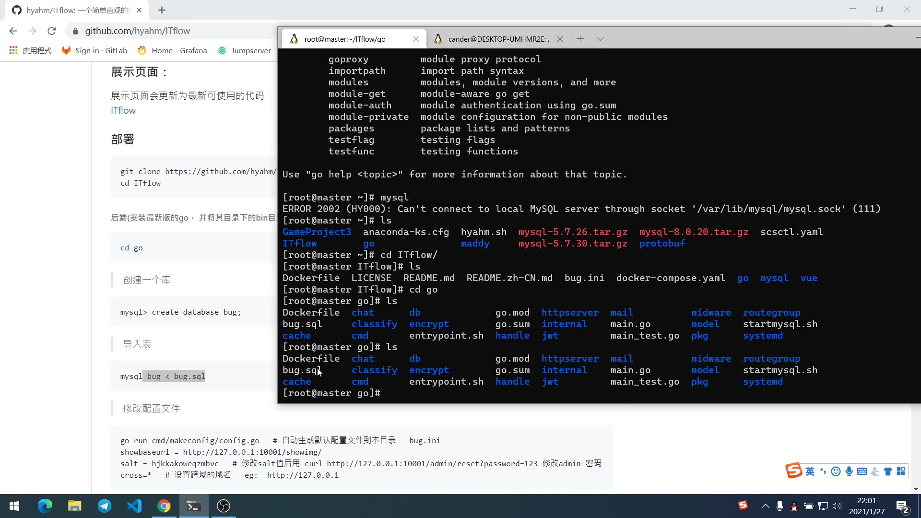Open Telegram from the taskbar
This screenshot has width=921, height=518.
pyautogui.click(x=105, y=506)
